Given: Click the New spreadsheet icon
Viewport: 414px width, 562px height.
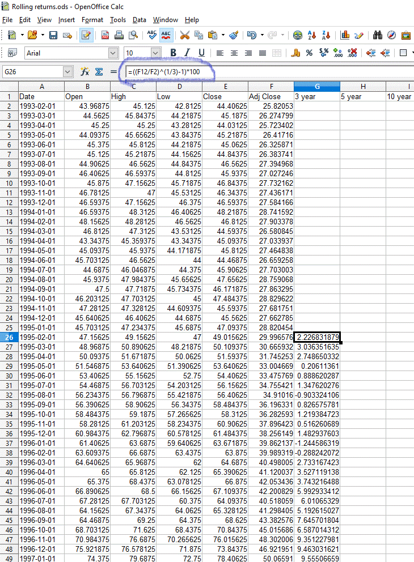Looking at the screenshot, I should coord(12,35).
